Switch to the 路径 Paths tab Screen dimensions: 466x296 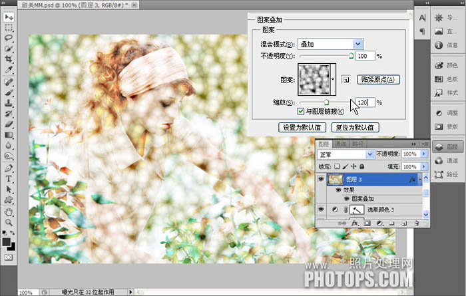[x=357, y=144]
